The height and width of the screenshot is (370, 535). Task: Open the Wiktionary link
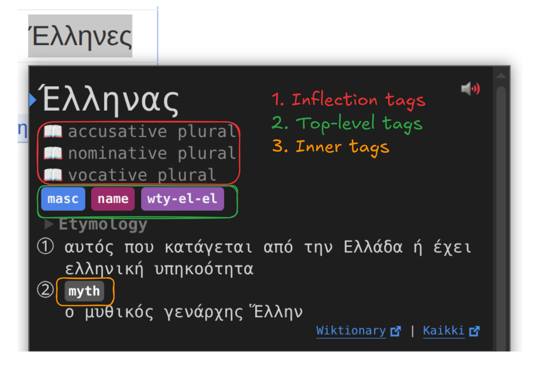[350, 331]
